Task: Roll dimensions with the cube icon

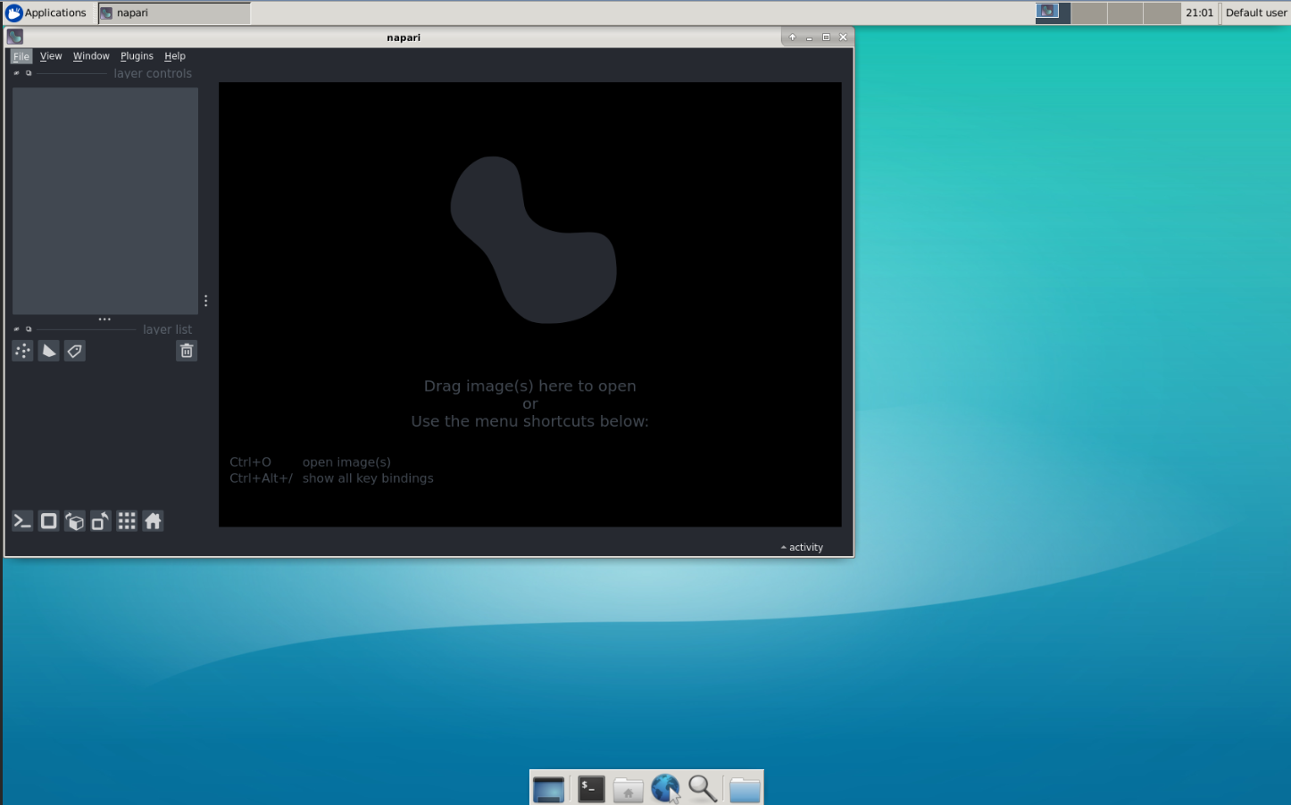Action: point(74,520)
